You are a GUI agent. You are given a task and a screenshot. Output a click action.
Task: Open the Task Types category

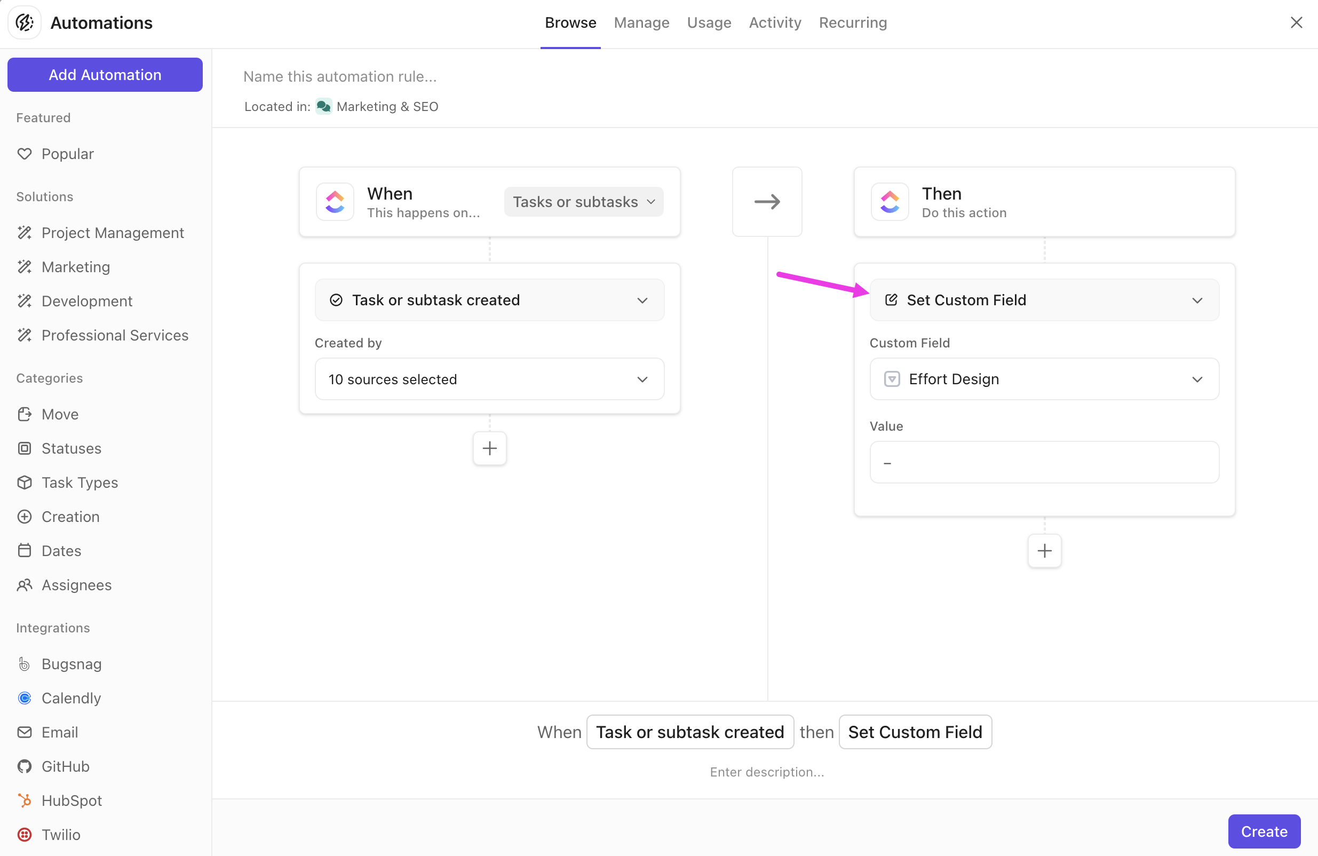79,482
